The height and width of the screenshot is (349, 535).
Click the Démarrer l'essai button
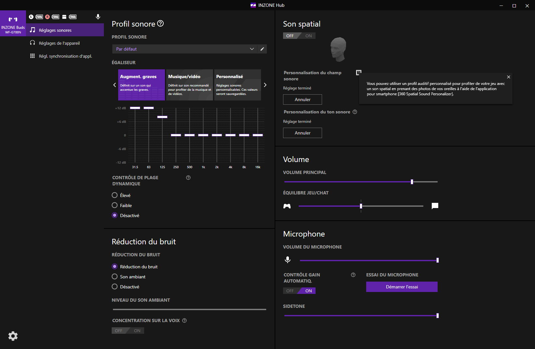(402, 287)
